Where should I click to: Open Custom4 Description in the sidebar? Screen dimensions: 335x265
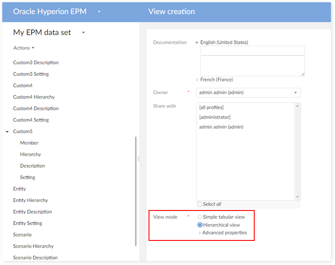(x=36, y=109)
